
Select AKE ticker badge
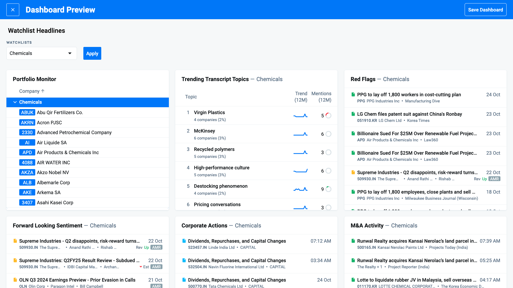(27, 193)
